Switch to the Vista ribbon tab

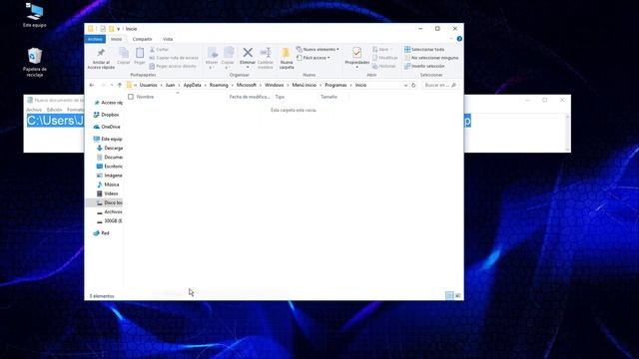(168, 39)
